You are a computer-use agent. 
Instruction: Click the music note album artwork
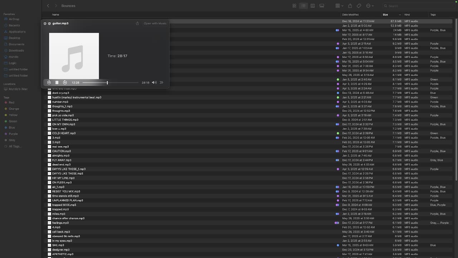tap(74, 56)
